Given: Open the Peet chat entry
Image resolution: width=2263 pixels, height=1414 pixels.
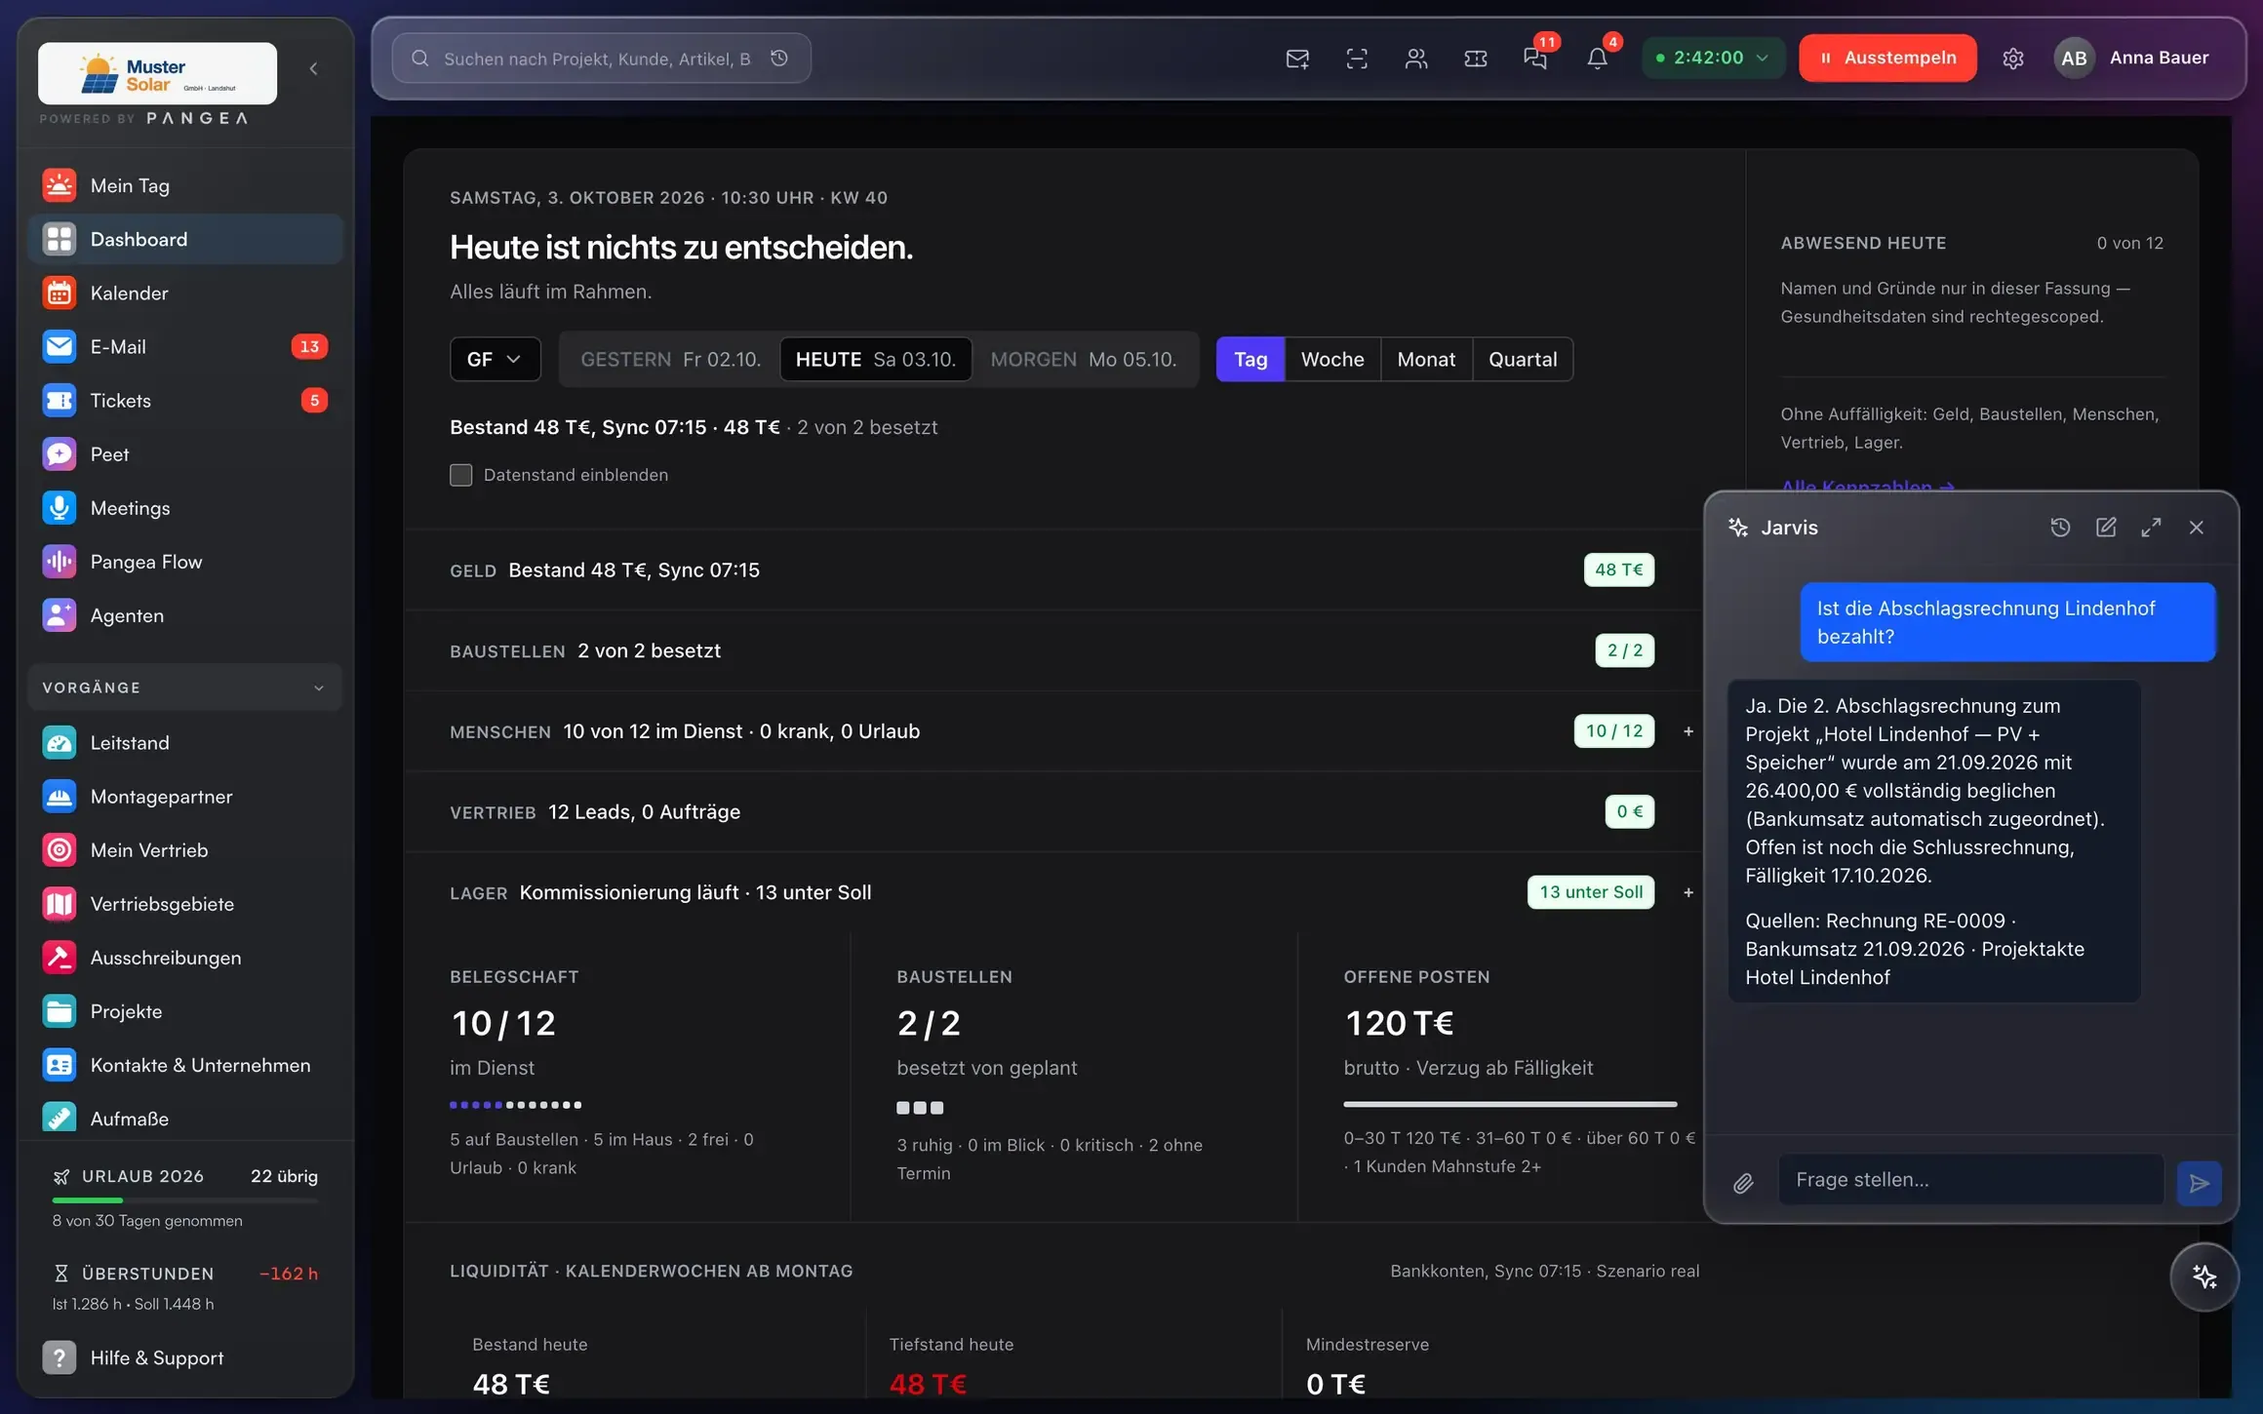Looking at the screenshot, I should coord(185,453).
